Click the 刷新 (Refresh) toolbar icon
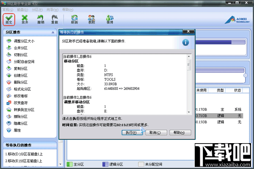Viewport: 254px width, 169px height. pos(75,19)
